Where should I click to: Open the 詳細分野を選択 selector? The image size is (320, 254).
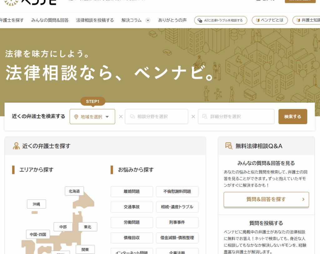point(236,117)
